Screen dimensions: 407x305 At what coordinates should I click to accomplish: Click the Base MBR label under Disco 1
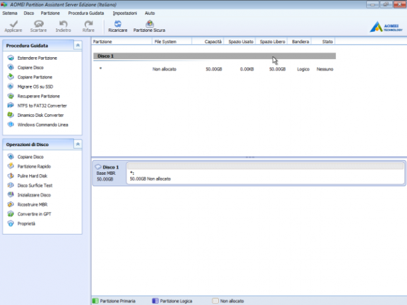point(106,173)
